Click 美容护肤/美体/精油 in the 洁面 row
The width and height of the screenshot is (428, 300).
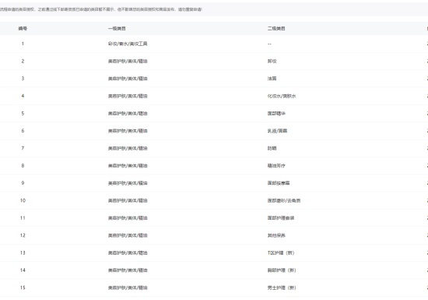pyautogui.click(x=128, y=79)
